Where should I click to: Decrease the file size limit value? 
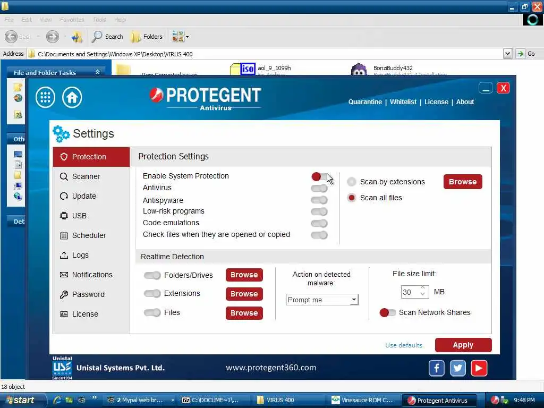[422, 294]
